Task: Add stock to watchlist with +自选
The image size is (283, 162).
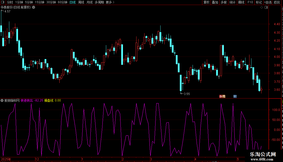Action: [x=268, y=2]
